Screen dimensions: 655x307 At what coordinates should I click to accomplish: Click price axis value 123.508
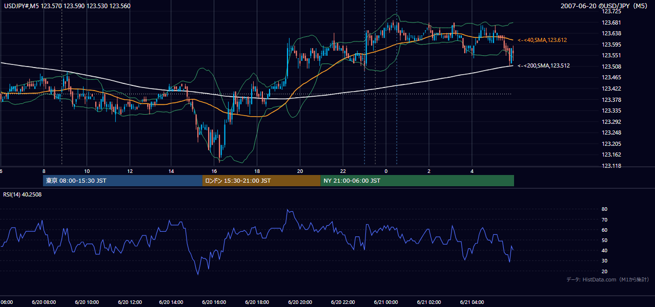point(611,67)
